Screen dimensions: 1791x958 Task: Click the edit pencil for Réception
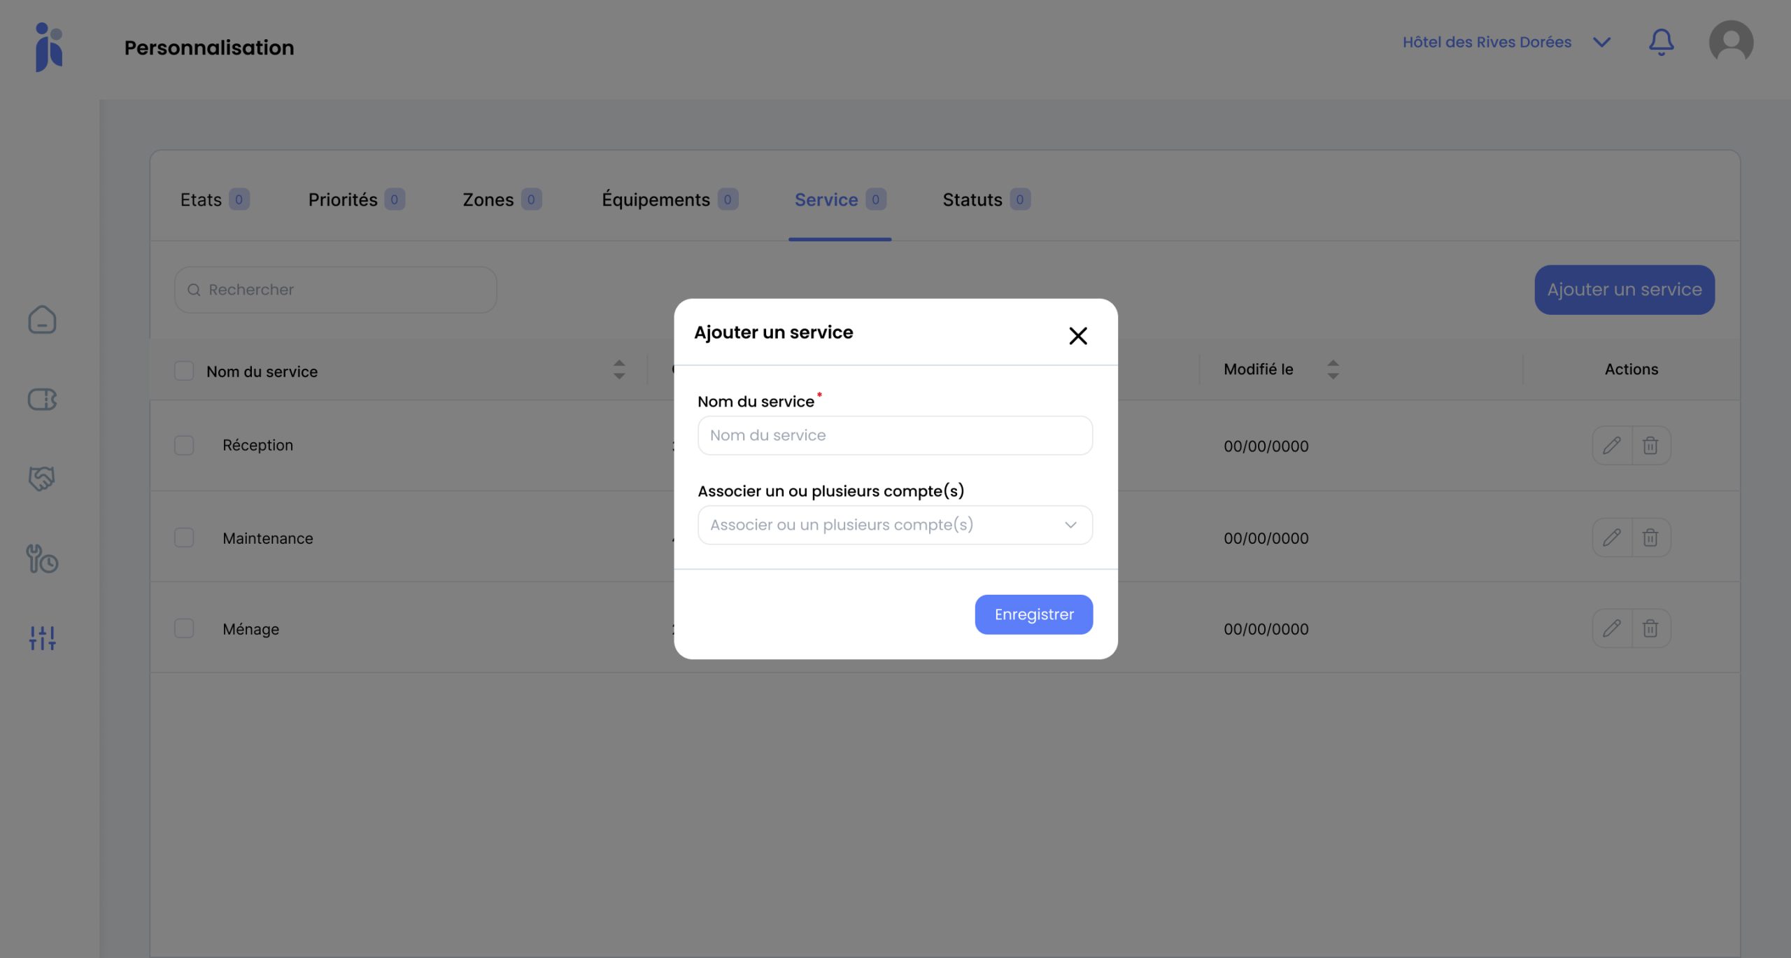(x=1612, y=445)
